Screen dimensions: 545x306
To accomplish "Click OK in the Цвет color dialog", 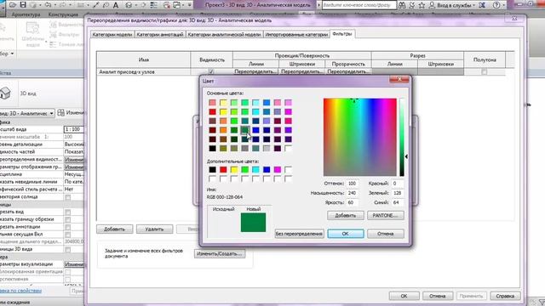I will click(346, 234).
